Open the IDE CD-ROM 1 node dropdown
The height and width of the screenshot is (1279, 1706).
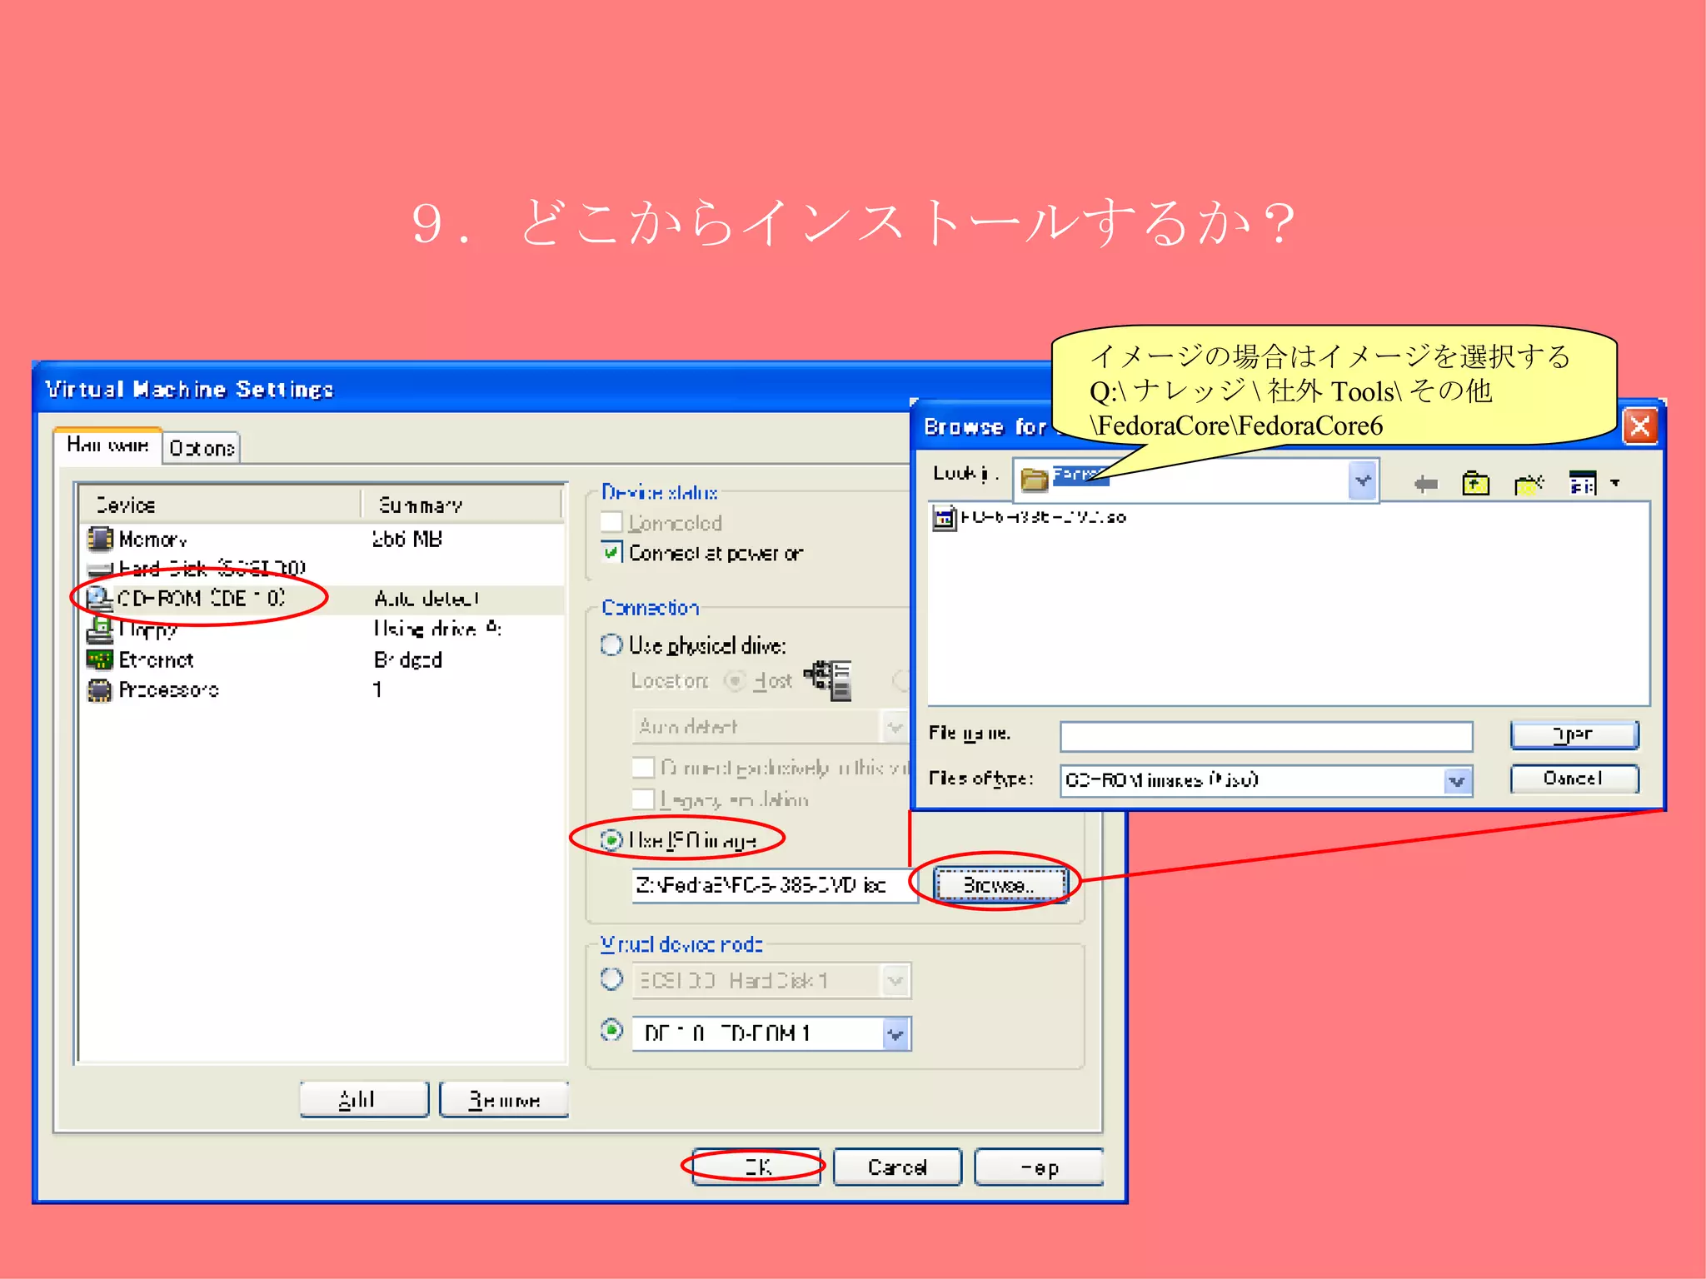[895, 1034]
